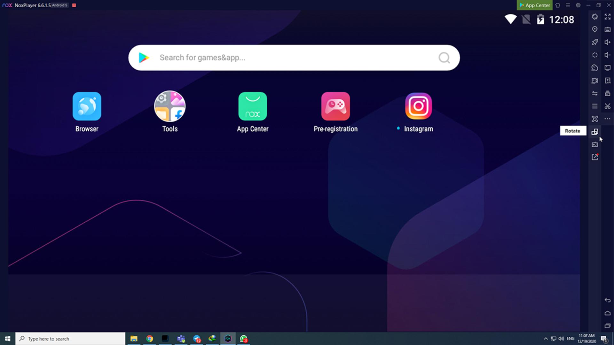Open NoxPlayer settings gear
This screenshot has height=345, width=614.
click(x=578, y=5)
